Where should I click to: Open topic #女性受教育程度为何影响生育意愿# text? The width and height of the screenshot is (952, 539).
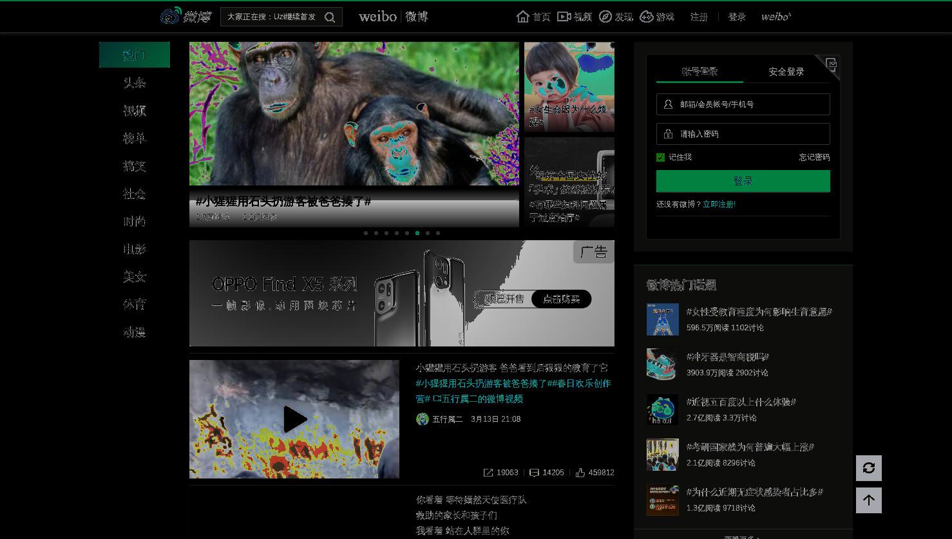coord(759,312)
